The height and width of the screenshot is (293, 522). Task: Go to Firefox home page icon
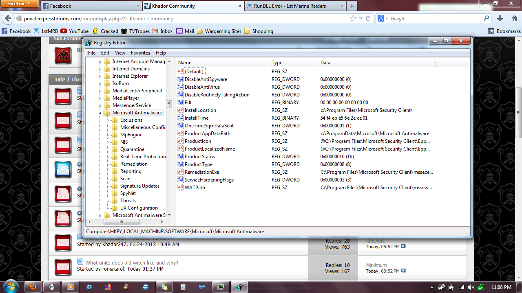click(514, 19)
